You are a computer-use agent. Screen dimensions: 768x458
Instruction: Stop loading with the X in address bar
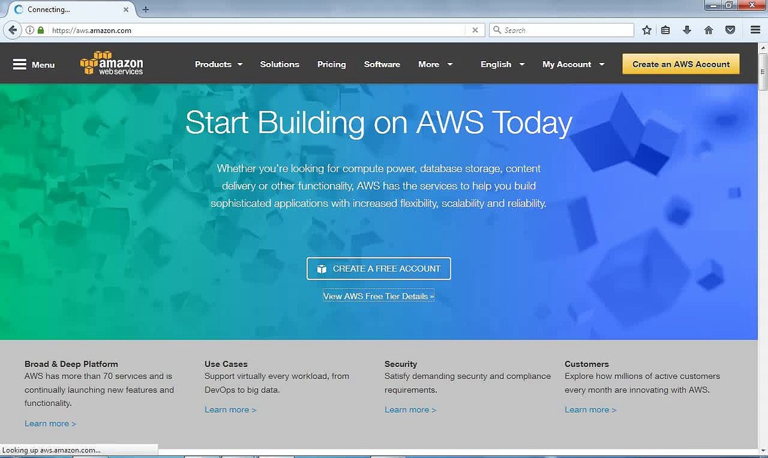point(475,30)
